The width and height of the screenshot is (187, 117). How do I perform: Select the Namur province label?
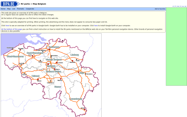click(x=58, y=87)
